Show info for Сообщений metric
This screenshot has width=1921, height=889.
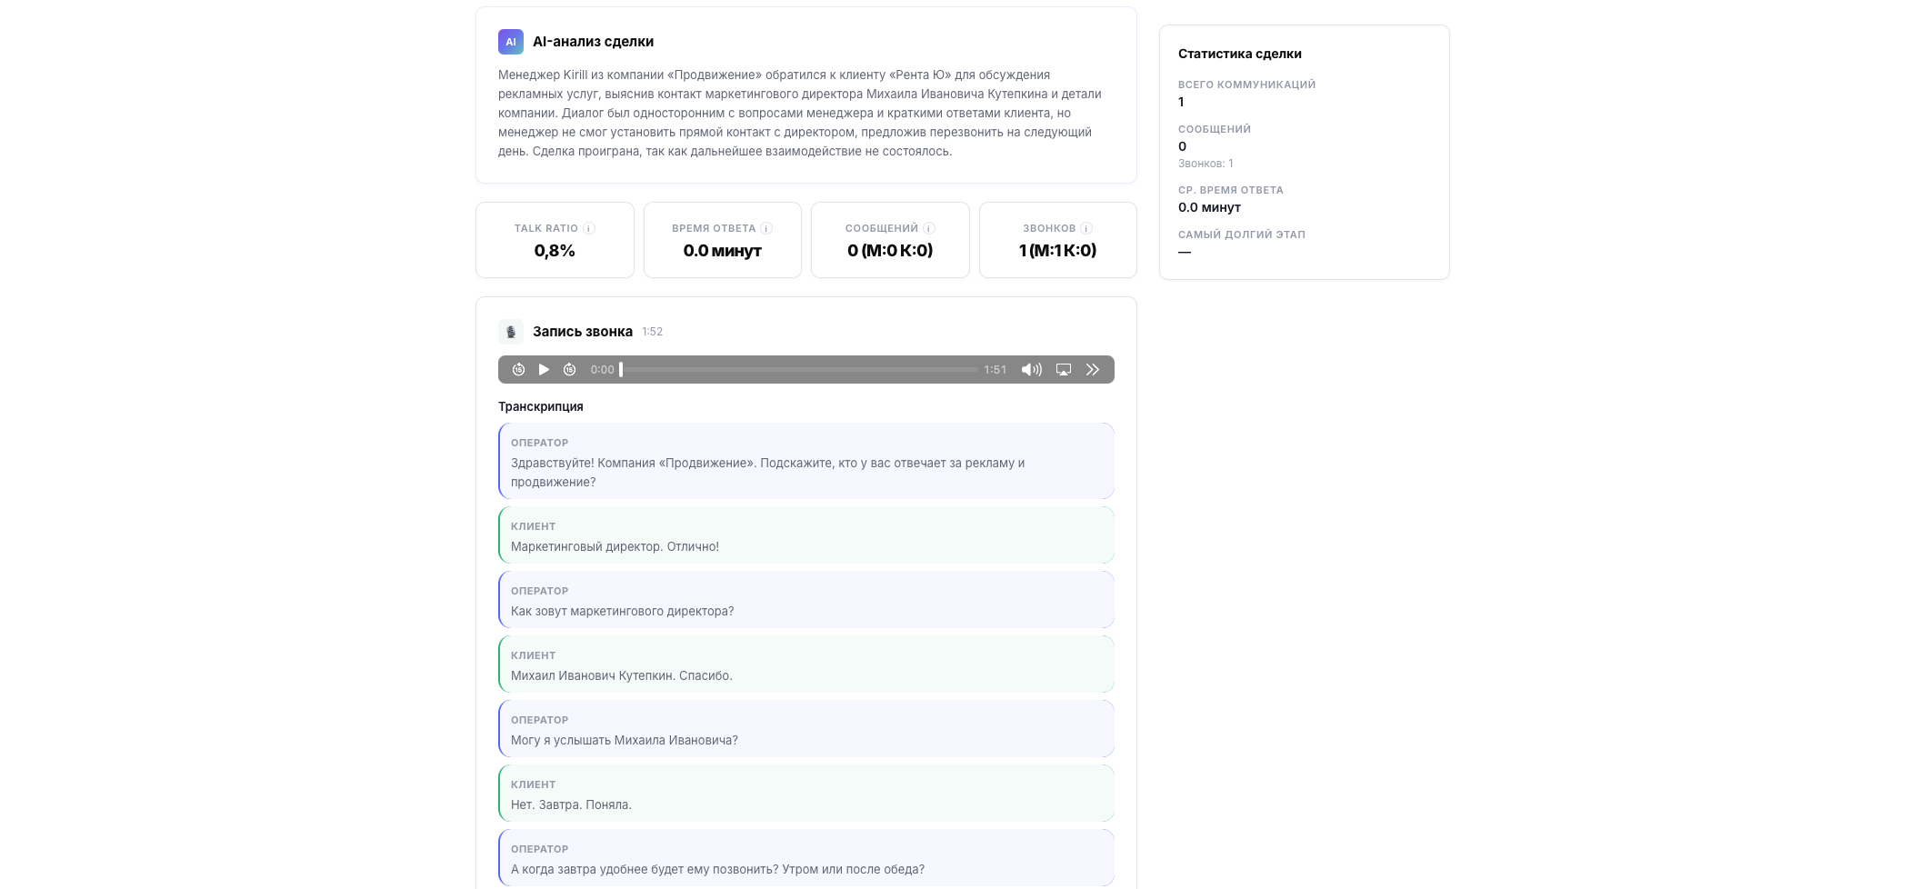tap(929, 229)
